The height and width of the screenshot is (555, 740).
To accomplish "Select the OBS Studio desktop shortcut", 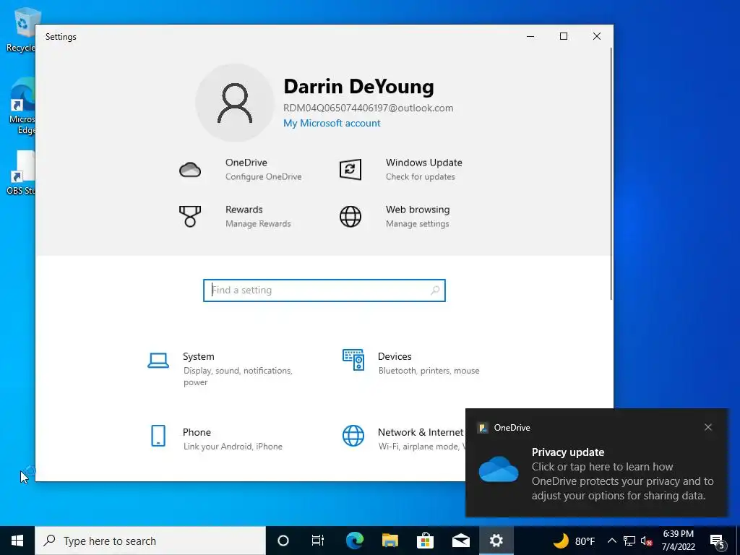I will 21,172.
